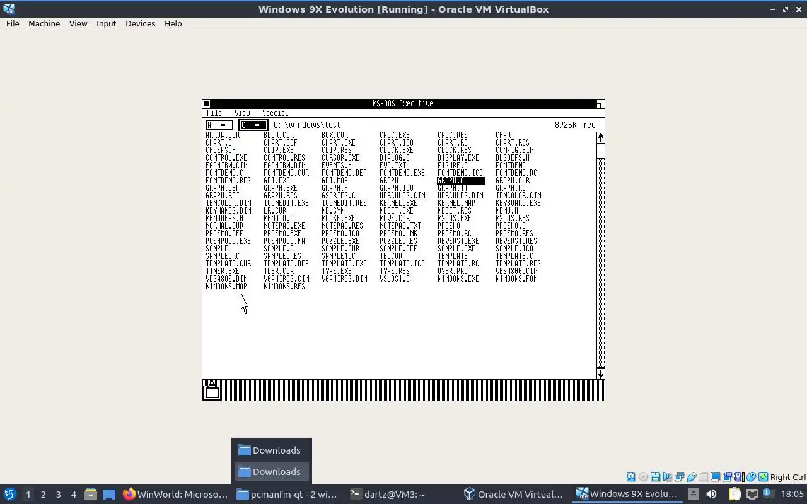Open the application launcher in taskbar
This screenshot has width=807, height=504.
pos(10,494)
